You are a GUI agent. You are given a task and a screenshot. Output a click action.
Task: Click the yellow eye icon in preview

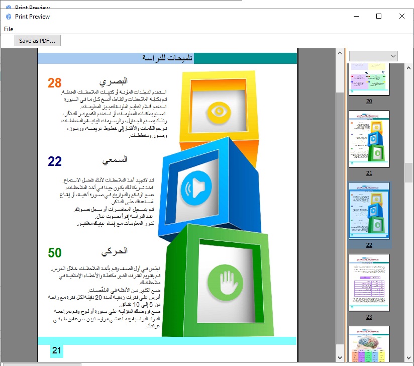pyautogui.click(x=219, y=112)
